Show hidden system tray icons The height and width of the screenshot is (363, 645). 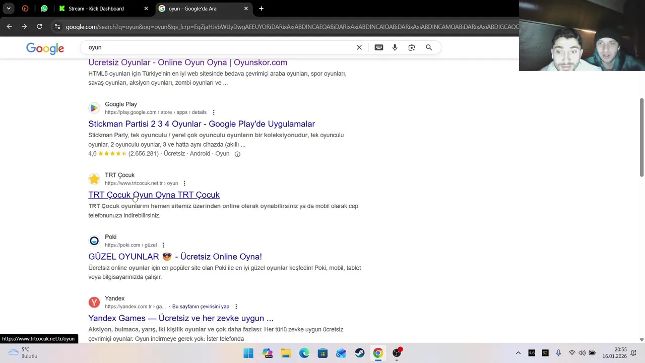(x=518, y=353)
